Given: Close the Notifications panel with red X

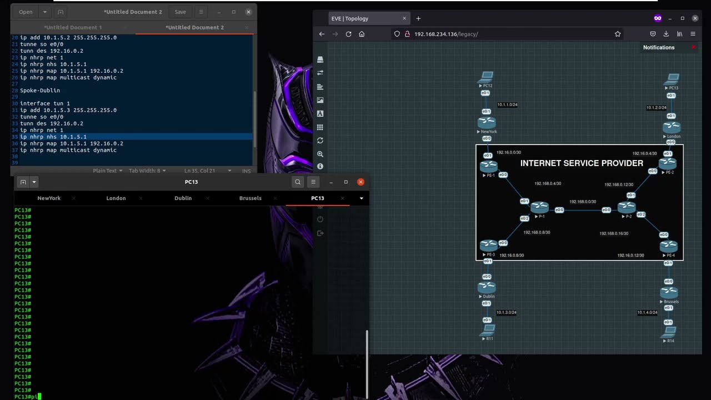Looking at the screenshot, I should (693, 47).
